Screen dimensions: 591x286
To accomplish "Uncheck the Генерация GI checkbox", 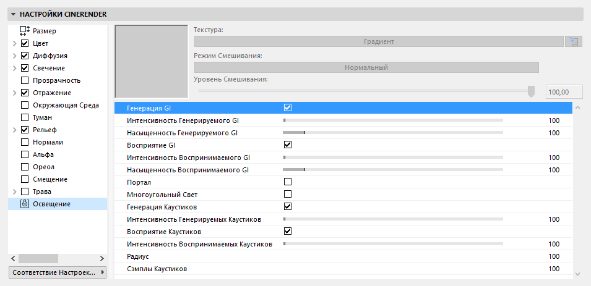I will tap(288, 107).
